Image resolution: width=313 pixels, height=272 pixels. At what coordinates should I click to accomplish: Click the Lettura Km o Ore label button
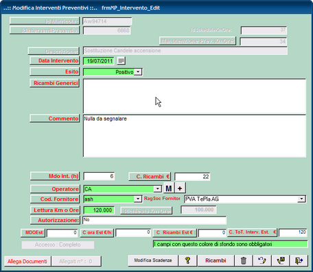55,210
